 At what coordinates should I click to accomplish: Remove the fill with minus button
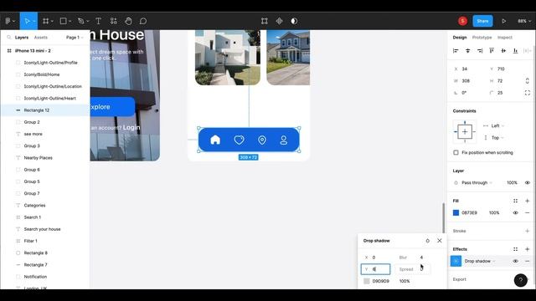(x=527, y=212)
